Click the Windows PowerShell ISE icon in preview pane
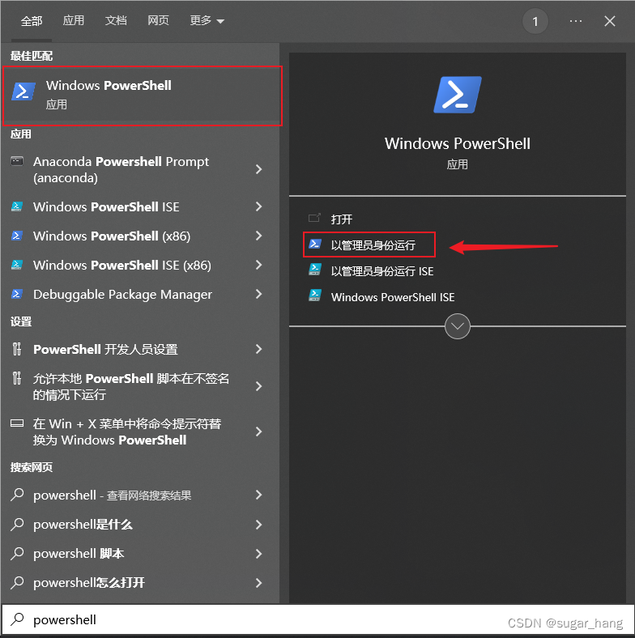This screenshot has height=638, width=635. pos(315,296)
